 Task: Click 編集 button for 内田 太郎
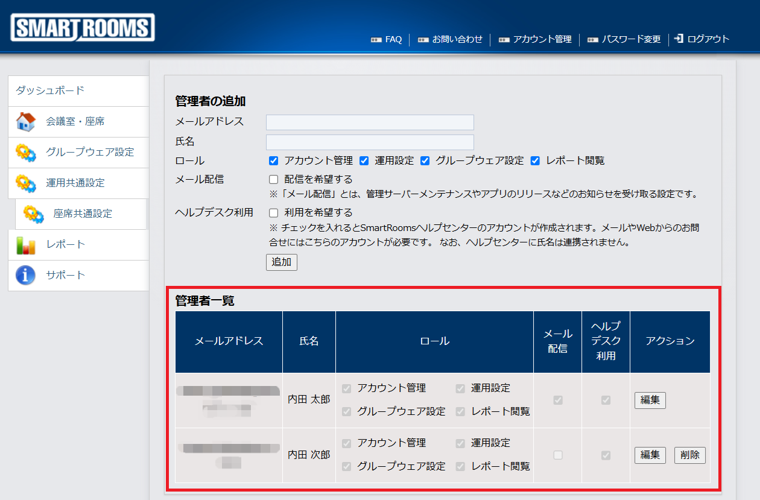coord(650,400)
